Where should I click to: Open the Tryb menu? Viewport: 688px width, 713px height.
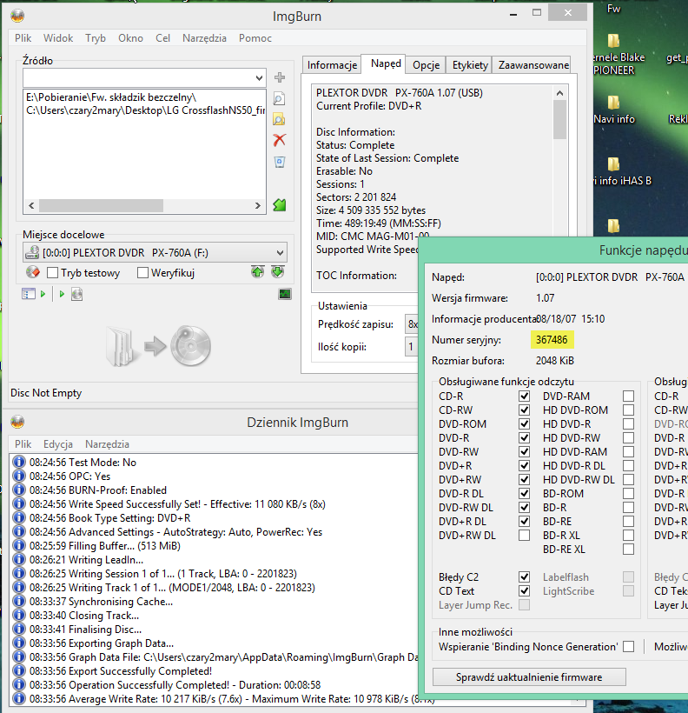point(96,38)
